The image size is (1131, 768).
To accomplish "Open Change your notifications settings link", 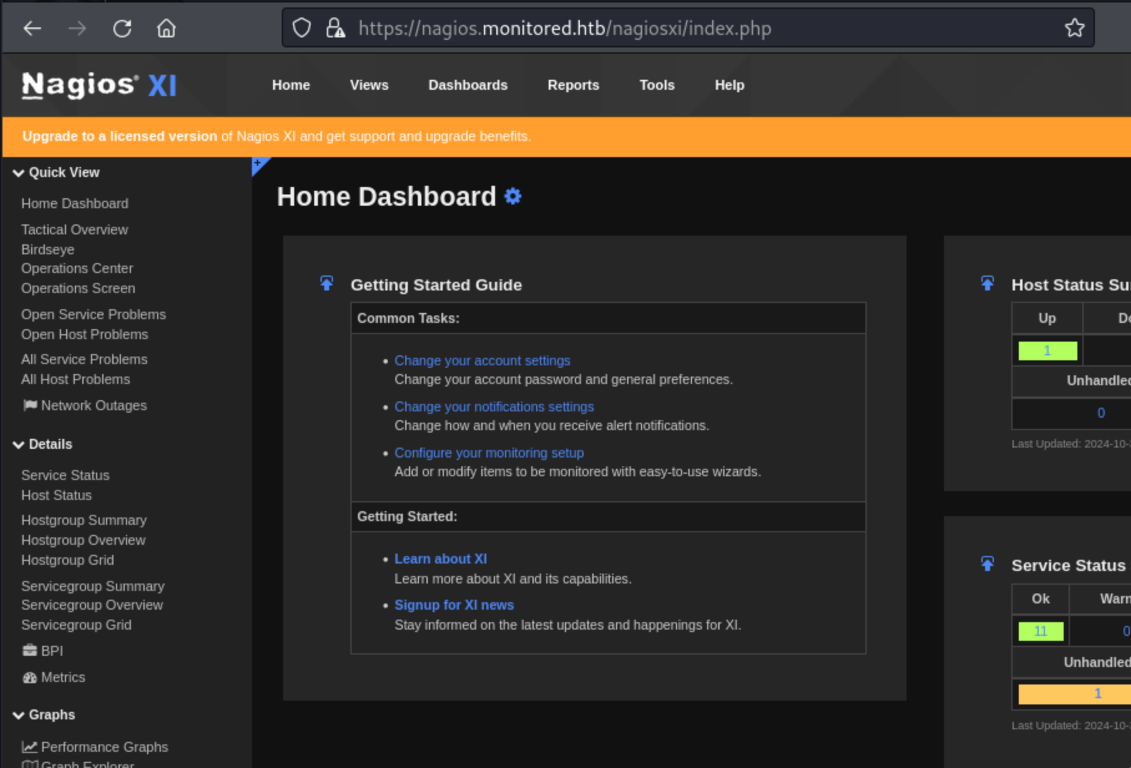I will (494, 407).
